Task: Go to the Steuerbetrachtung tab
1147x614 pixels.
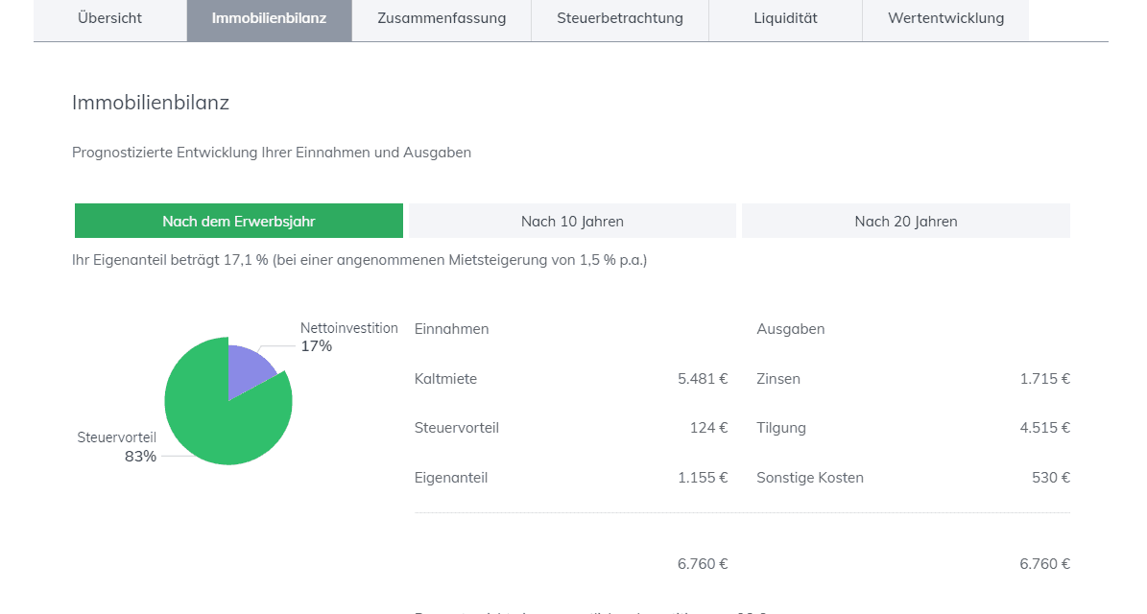Action: [620, 18]
